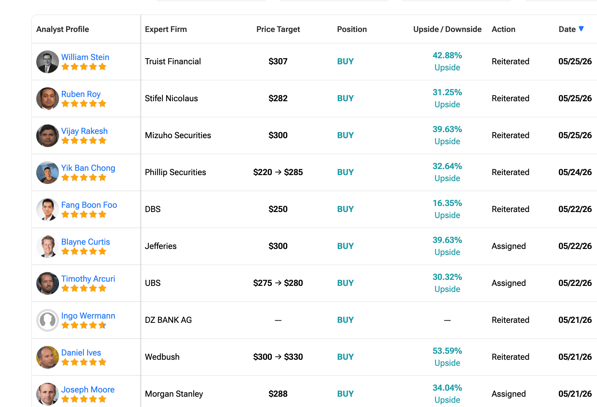Open Timothy Arcuri analyst link
This screenshot has height=407, width=597.
coord(88,279)
